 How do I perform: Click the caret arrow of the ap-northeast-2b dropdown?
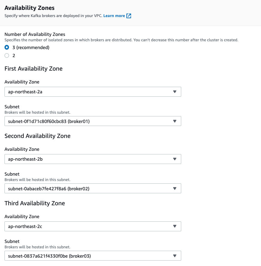175,159
